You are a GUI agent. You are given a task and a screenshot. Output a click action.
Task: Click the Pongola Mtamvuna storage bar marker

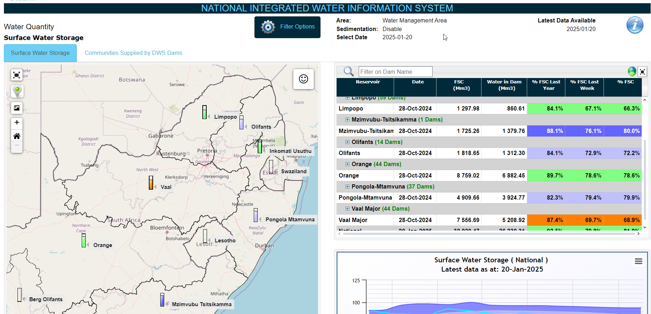pos(256,215)
